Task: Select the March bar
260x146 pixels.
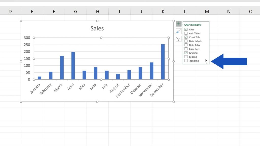Action: tap(62, 68)
